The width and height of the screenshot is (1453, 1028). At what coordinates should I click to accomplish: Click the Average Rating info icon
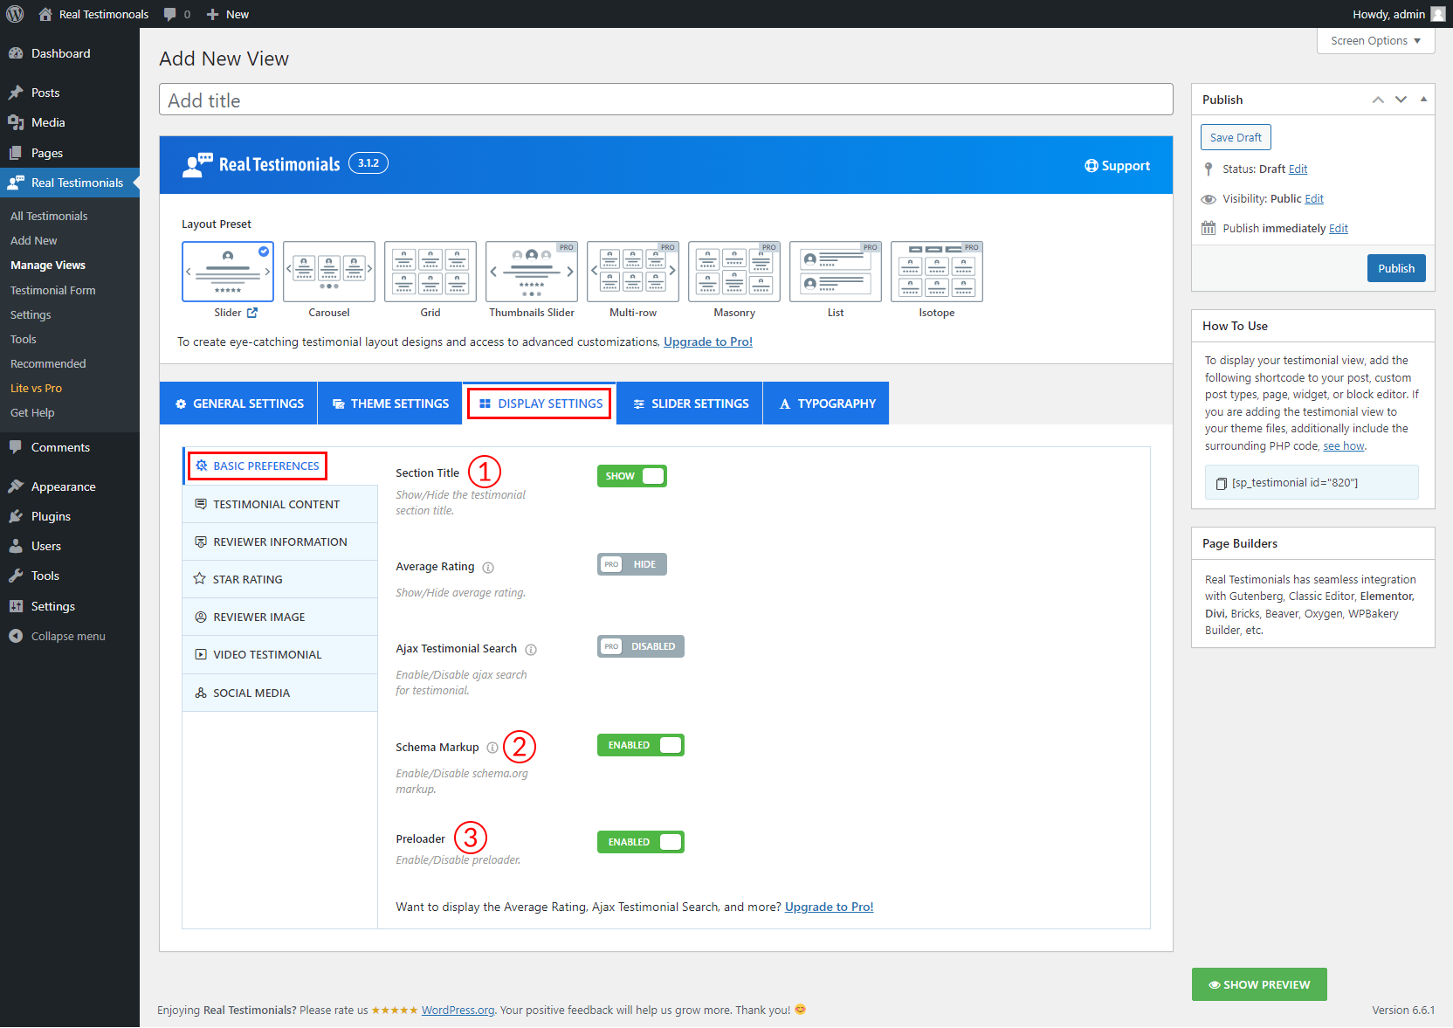(488, 568)
